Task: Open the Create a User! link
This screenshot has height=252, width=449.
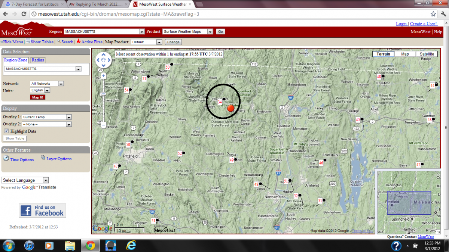Action: click(424, 24)
